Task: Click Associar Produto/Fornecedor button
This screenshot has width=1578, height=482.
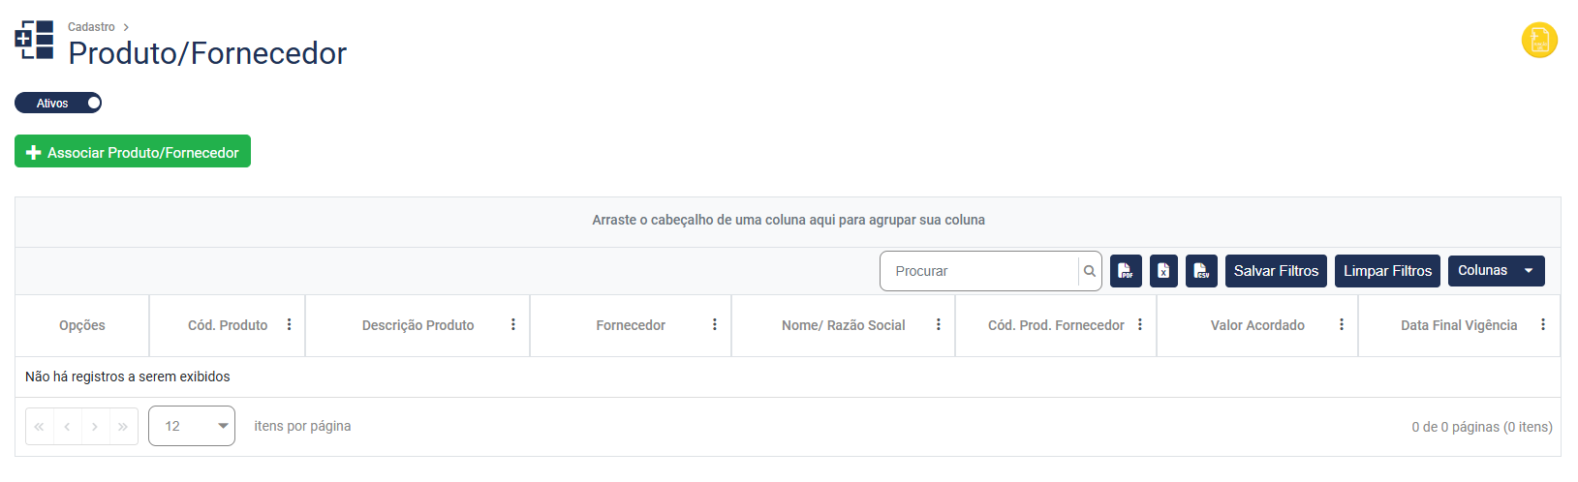Action: coord(133,151)
